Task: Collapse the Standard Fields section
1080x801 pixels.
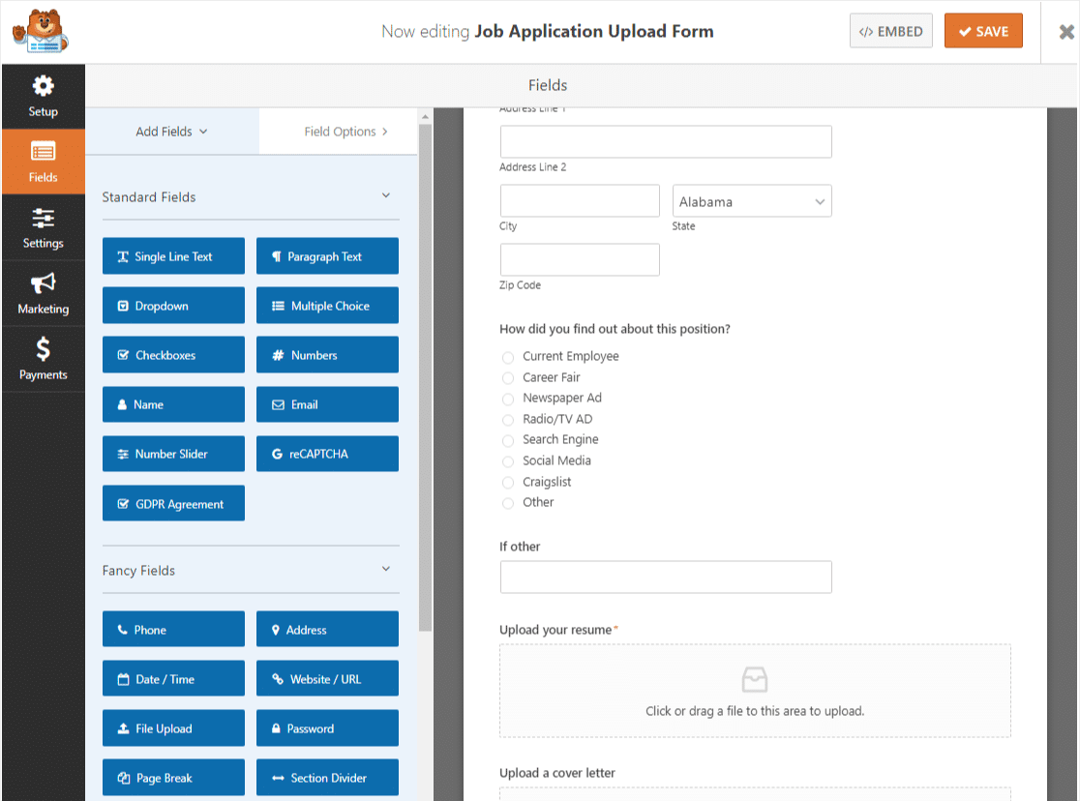Action: (386, 196)
